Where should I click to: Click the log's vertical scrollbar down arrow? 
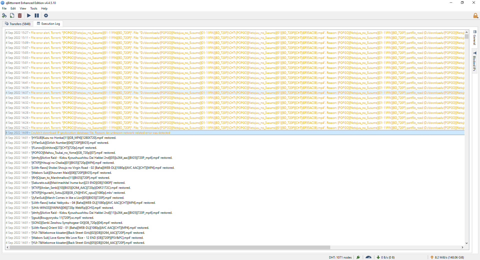click(466, 243)
